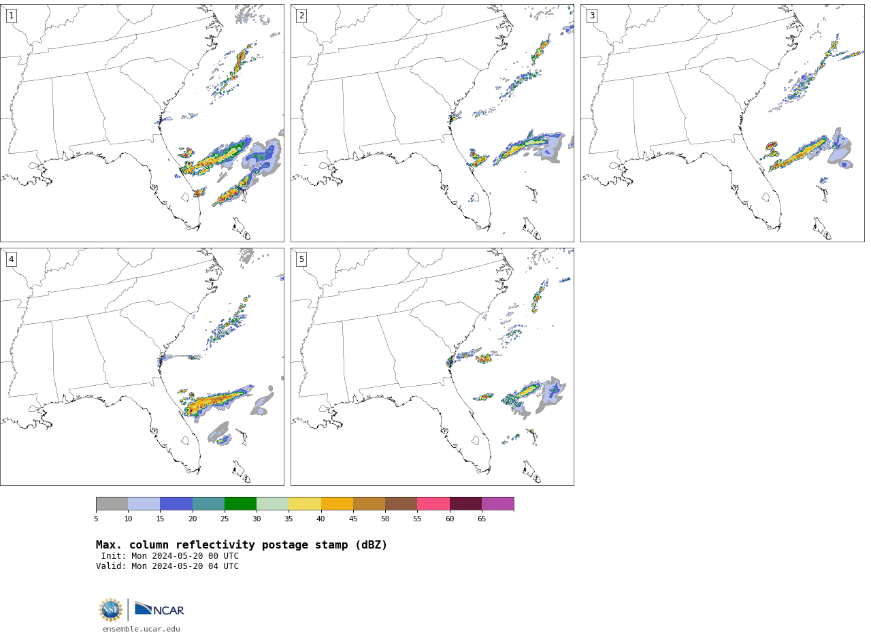Click the NSF logo icon

tap(111, 610)
